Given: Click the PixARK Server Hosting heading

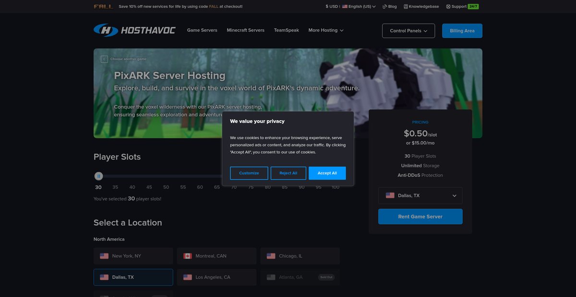Looking at the screenshot, I should point(169,76).
